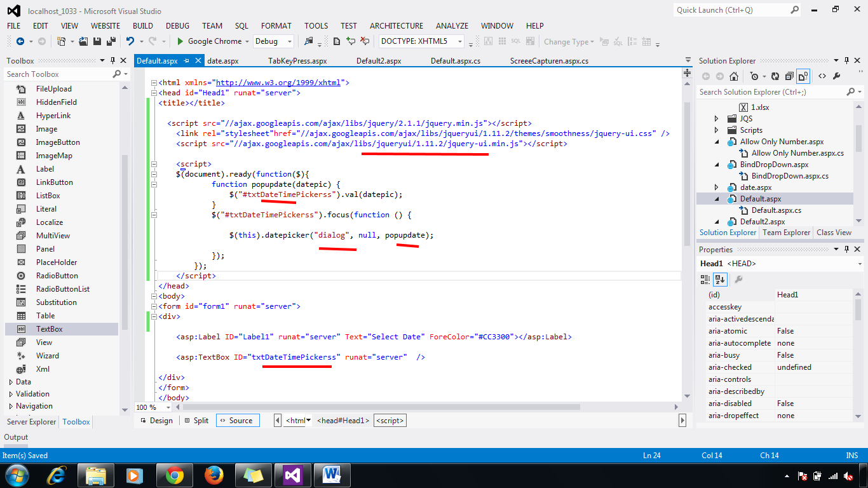Toggle Alphabetical sort in Properties panel
Image resolution: width=868 pixels, height=488 pixels.
coord(720,279)
